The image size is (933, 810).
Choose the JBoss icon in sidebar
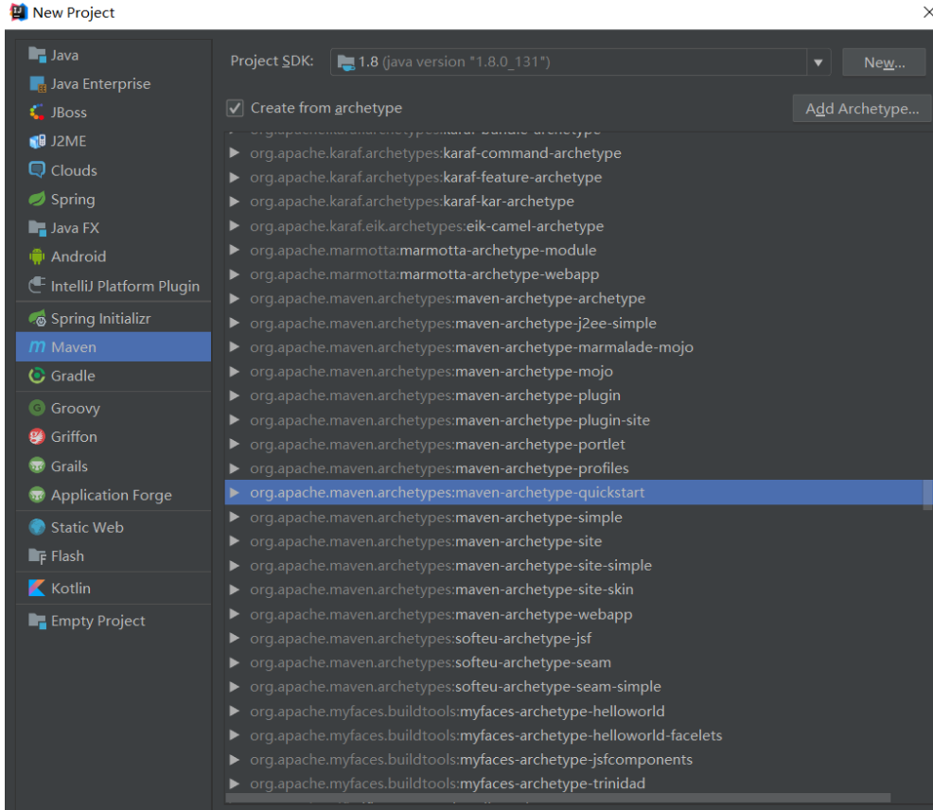click(x=37, y=112)
